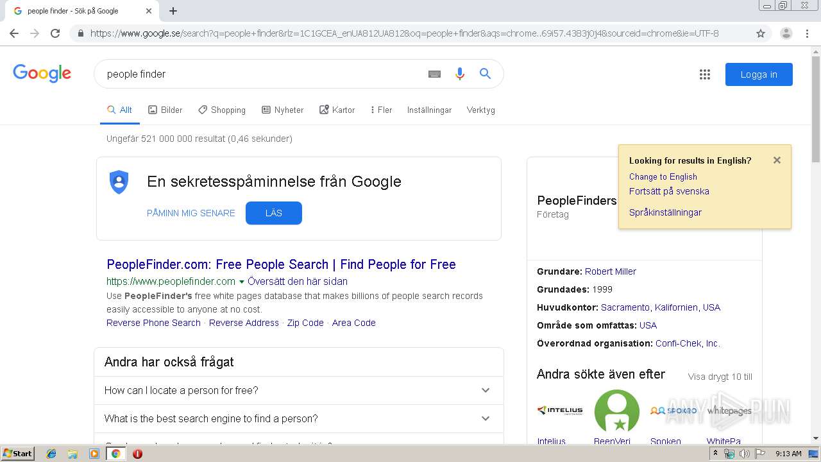
Task: Open Chrome three-dot menu
Action: coord(807,33)
